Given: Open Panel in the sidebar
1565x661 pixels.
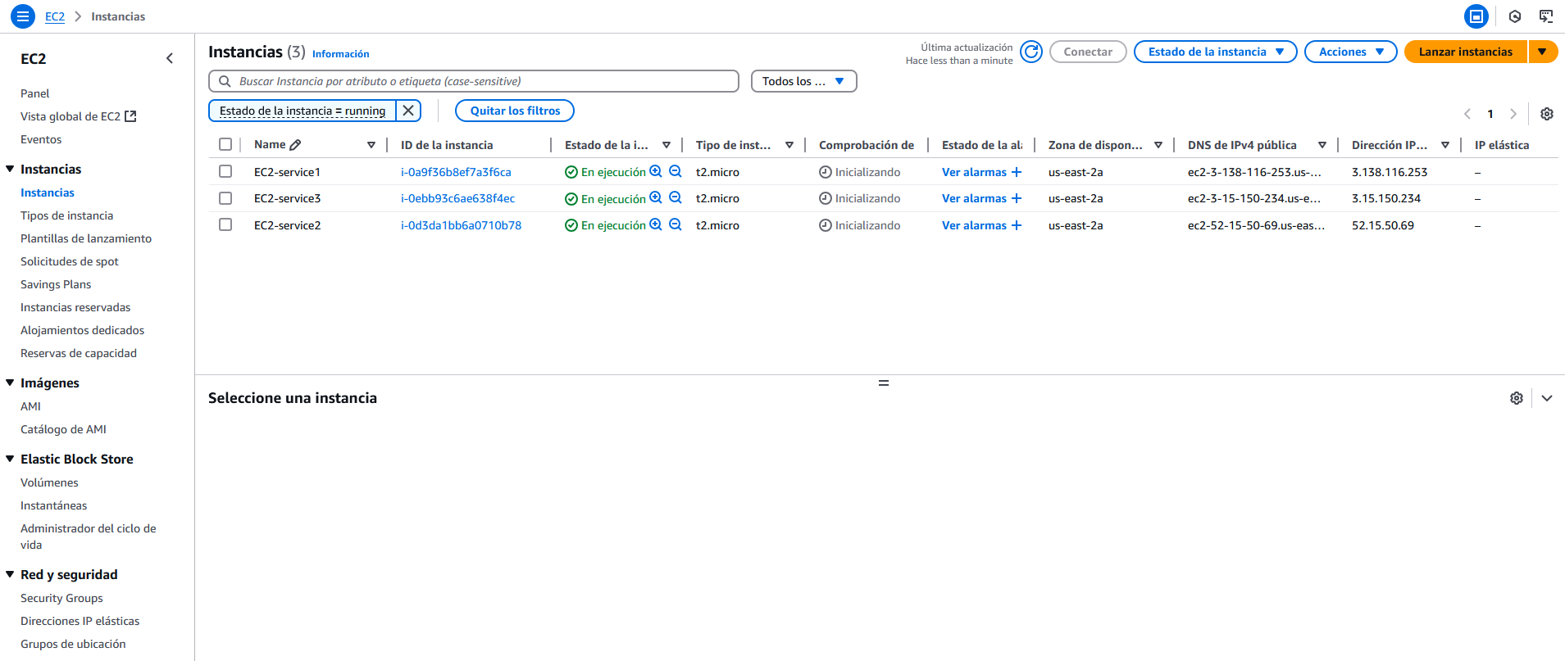Looking at the screenshot, I should (x=35, y=93).
